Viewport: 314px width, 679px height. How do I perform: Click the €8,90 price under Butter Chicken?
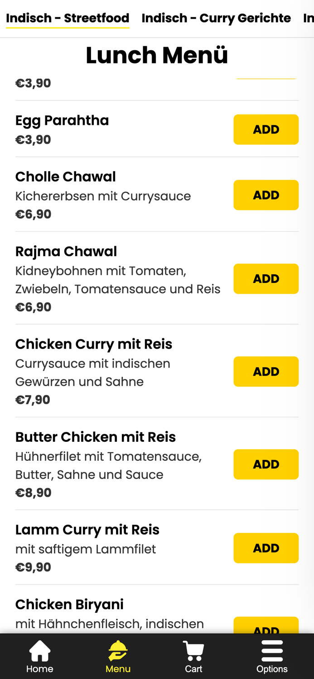(x=33, y=492)
